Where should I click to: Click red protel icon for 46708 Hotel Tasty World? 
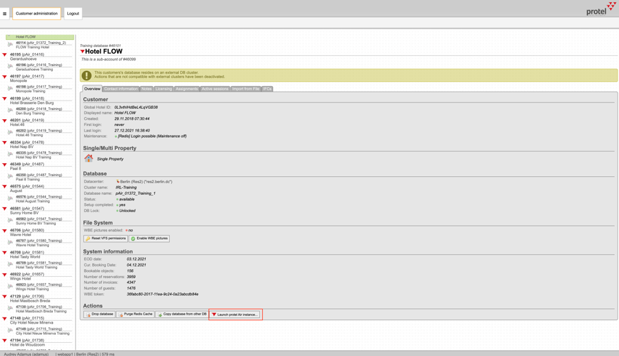coord(5,253)
